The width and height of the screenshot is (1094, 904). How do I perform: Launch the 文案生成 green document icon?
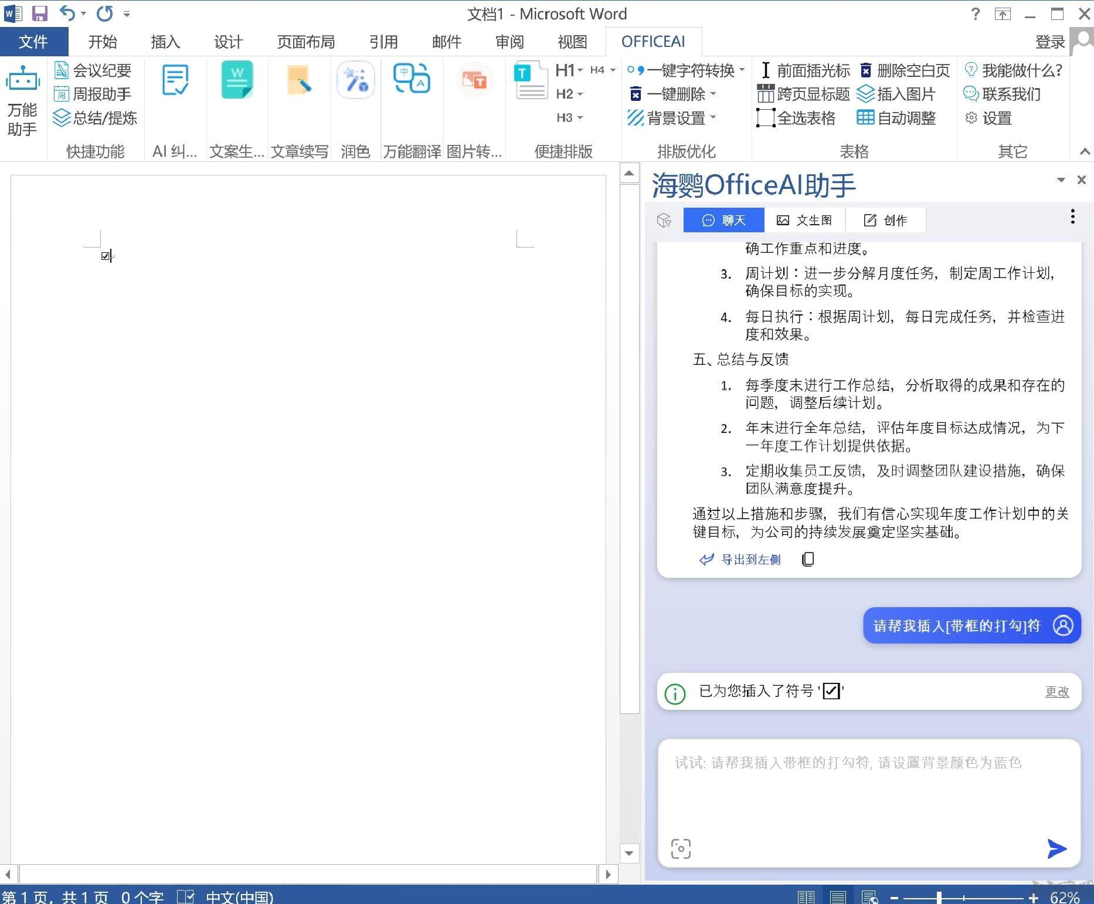click(x=237, y=80)
